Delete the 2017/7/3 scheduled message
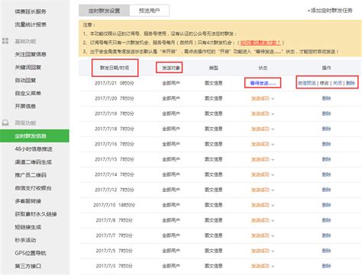The image size is (362, 275). point(326,266)
